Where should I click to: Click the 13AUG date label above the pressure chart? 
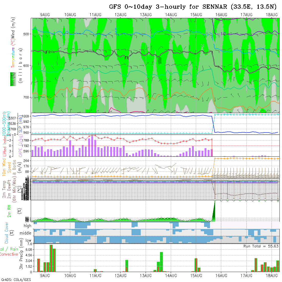(146, 15)
